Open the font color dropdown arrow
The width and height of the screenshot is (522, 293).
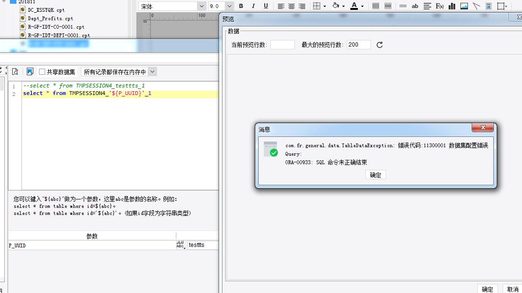[362, 6]
